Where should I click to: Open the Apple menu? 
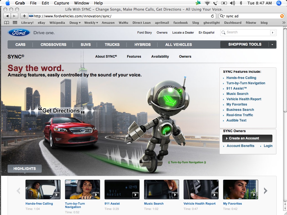tap(8, 3)
